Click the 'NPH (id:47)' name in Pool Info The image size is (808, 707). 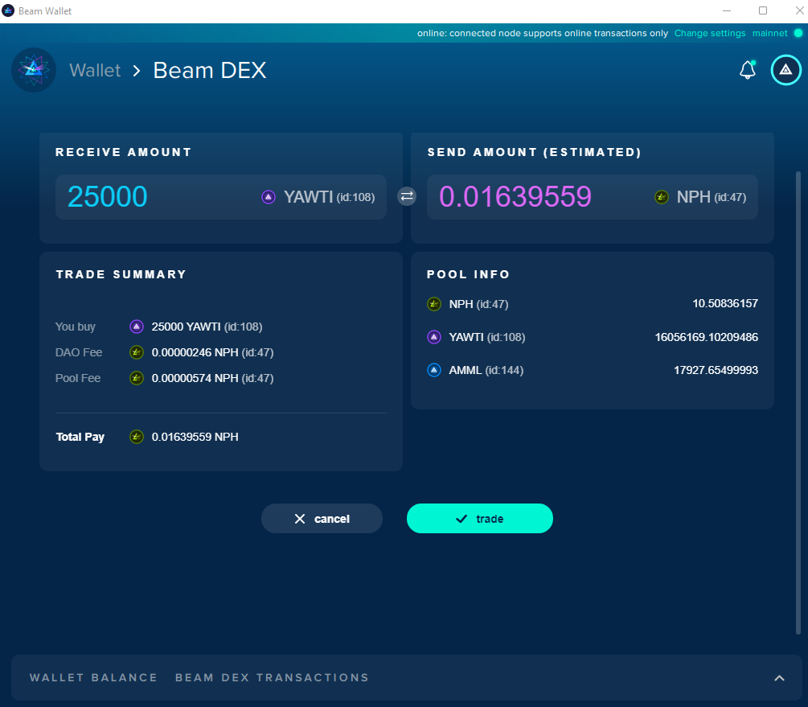click(478, 304)
